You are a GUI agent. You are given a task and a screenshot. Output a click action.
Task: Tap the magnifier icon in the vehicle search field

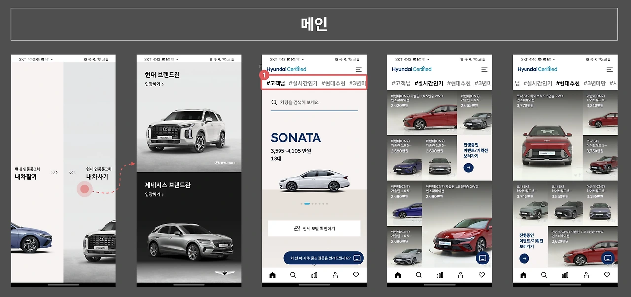coord(274,102)
